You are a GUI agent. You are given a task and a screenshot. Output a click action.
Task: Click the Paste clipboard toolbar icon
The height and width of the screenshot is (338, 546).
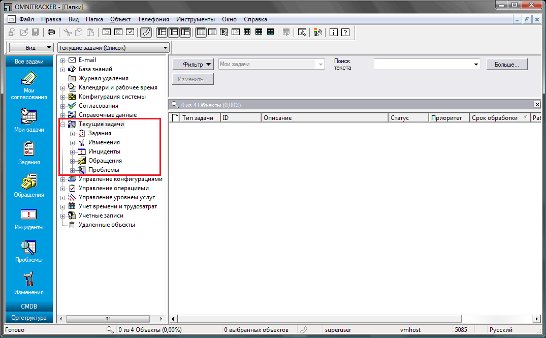coord(90,33)
